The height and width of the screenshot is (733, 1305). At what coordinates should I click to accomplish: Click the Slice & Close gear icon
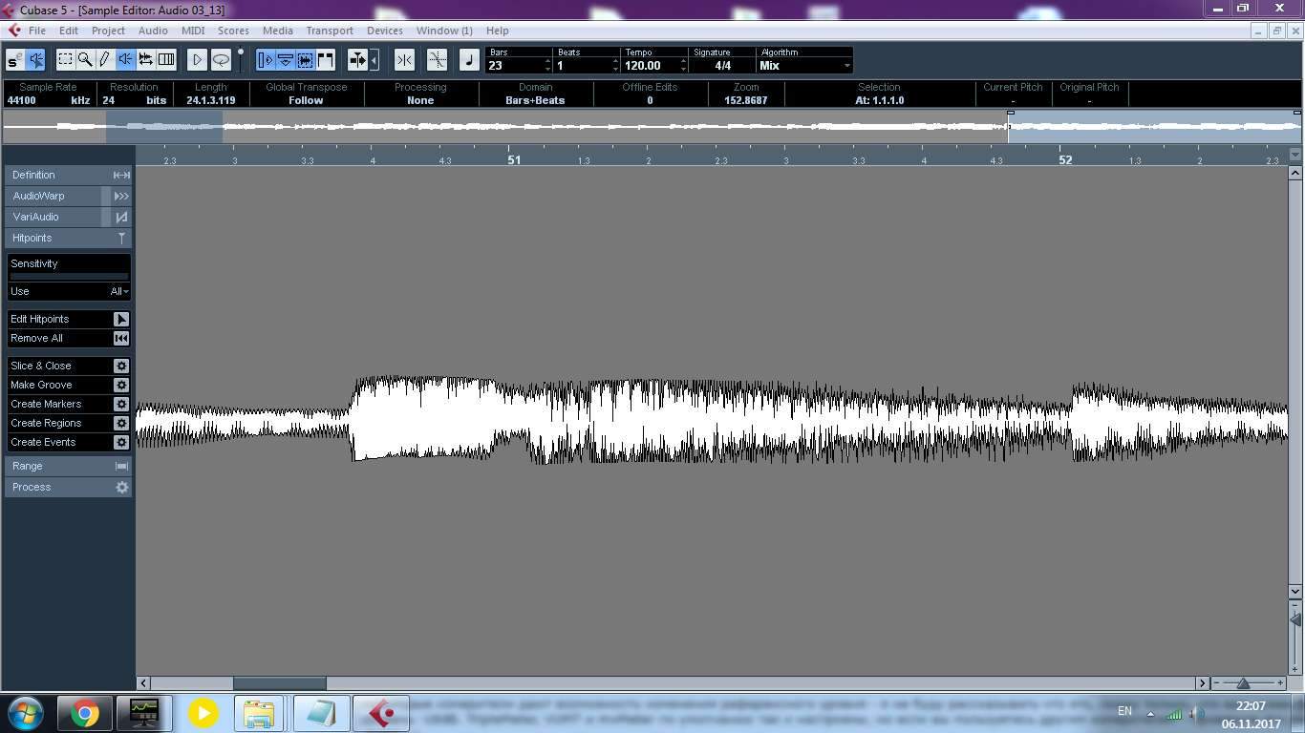click(121, 366)
